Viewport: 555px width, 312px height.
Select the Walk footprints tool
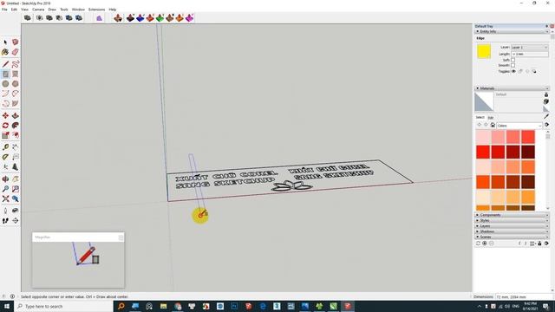click(5, 221)
